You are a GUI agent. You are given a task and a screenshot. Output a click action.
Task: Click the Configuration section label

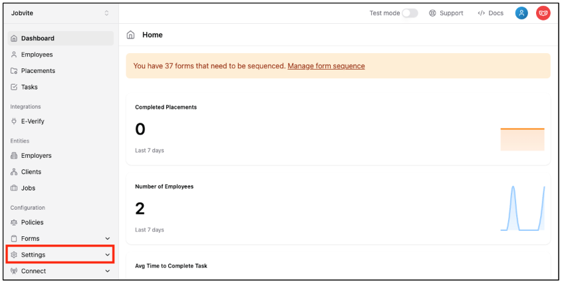27,208
